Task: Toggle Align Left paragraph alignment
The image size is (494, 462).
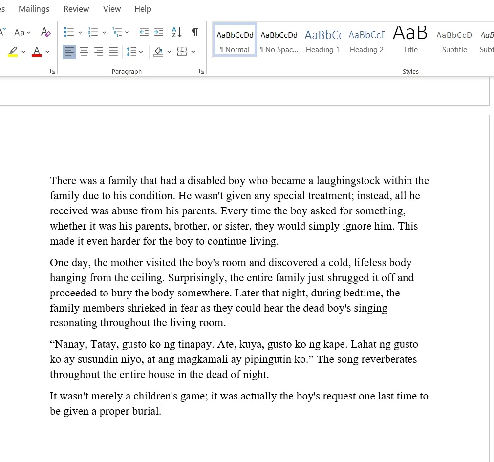Action: pyautogui.click(x=69, y=52)
